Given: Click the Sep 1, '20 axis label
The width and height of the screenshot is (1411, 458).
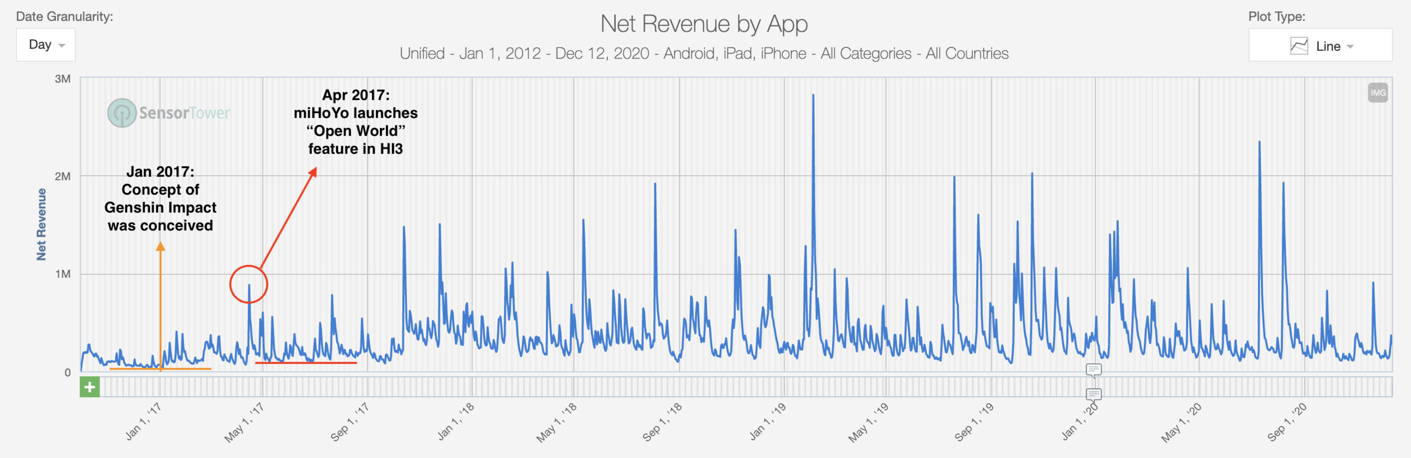Looking at the screenshot, I should click(x=1287, y=422).
